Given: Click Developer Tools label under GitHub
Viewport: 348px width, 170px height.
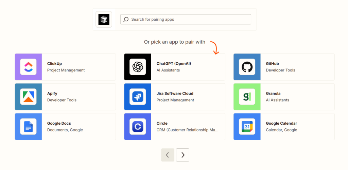Looking at the screenshot, I should pyautogui.click(x=280, y=70).
